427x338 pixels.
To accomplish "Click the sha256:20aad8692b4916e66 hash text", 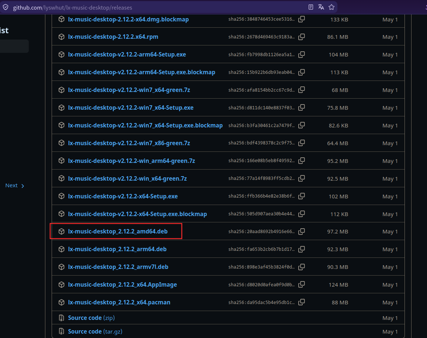I will coord(261,231).
